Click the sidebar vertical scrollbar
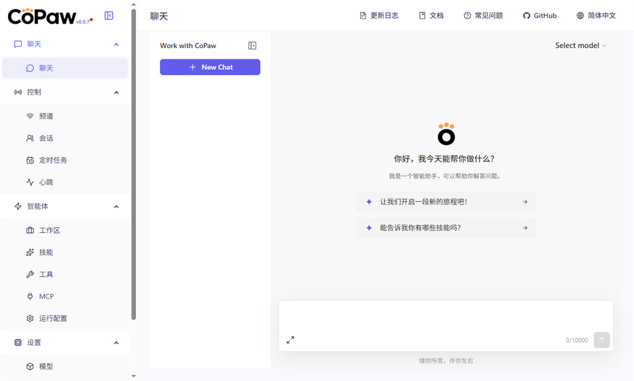The image size is (634, 381). pyautogui.click(x=133, y=164)
